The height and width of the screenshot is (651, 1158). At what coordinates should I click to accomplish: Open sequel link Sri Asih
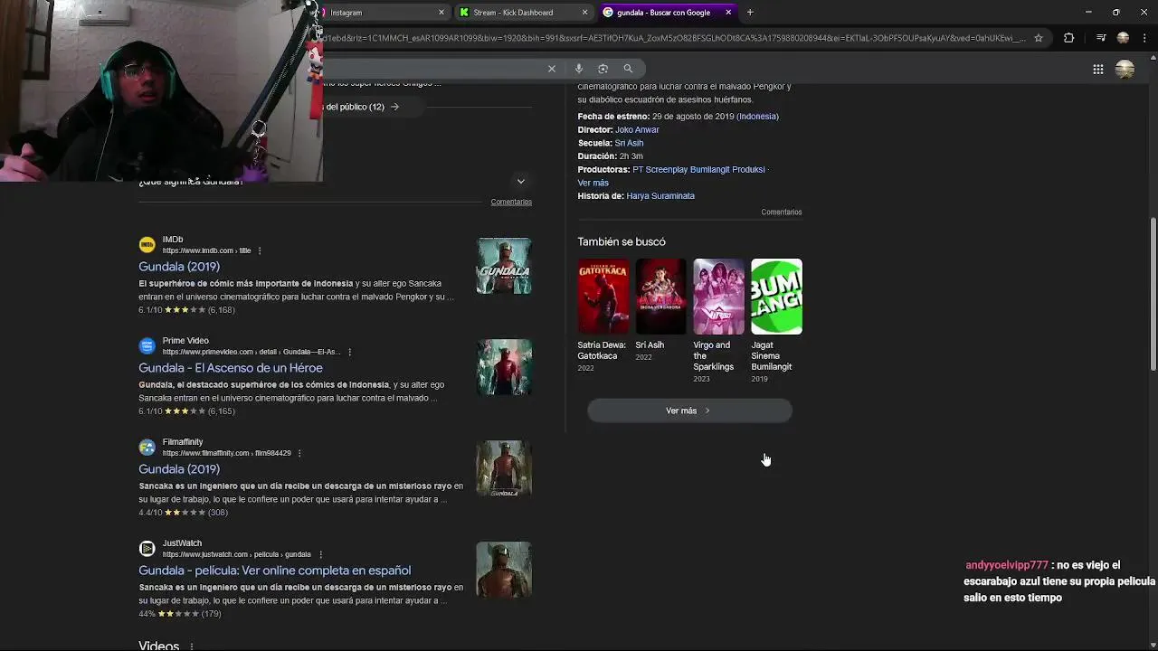tap(629, 143)
